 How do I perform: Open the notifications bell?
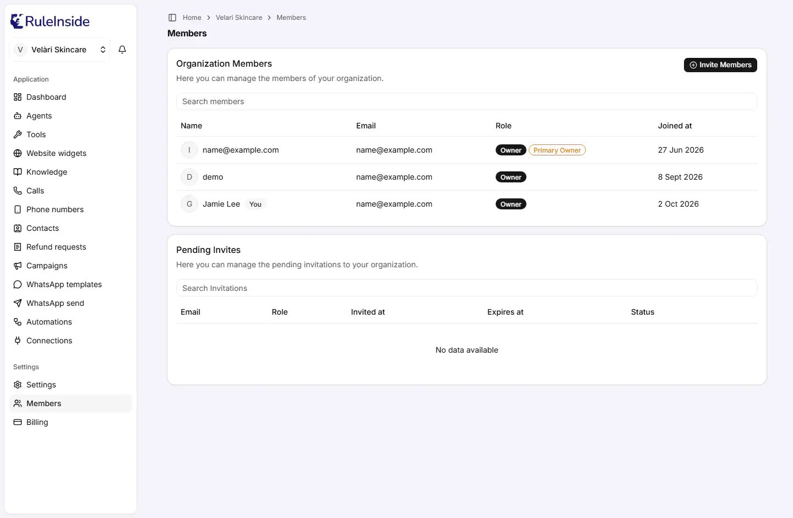point(122,50)
